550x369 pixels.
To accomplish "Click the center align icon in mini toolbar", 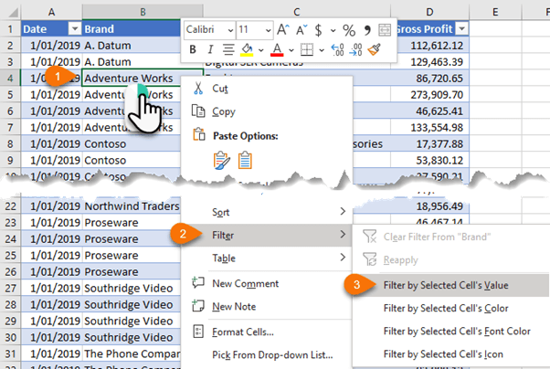I will point(228,49).
